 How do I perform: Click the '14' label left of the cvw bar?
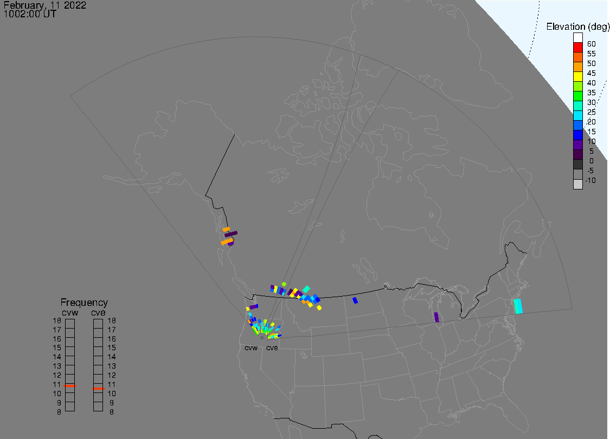[57, 357]
